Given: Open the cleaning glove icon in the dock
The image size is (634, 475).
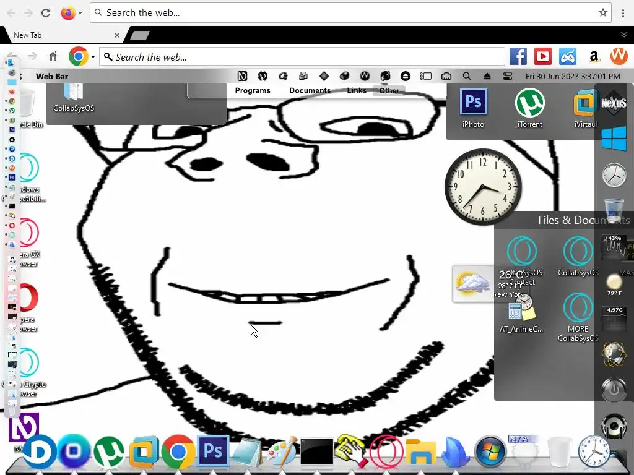Looking at the screenshot, I should coord(352,450).
